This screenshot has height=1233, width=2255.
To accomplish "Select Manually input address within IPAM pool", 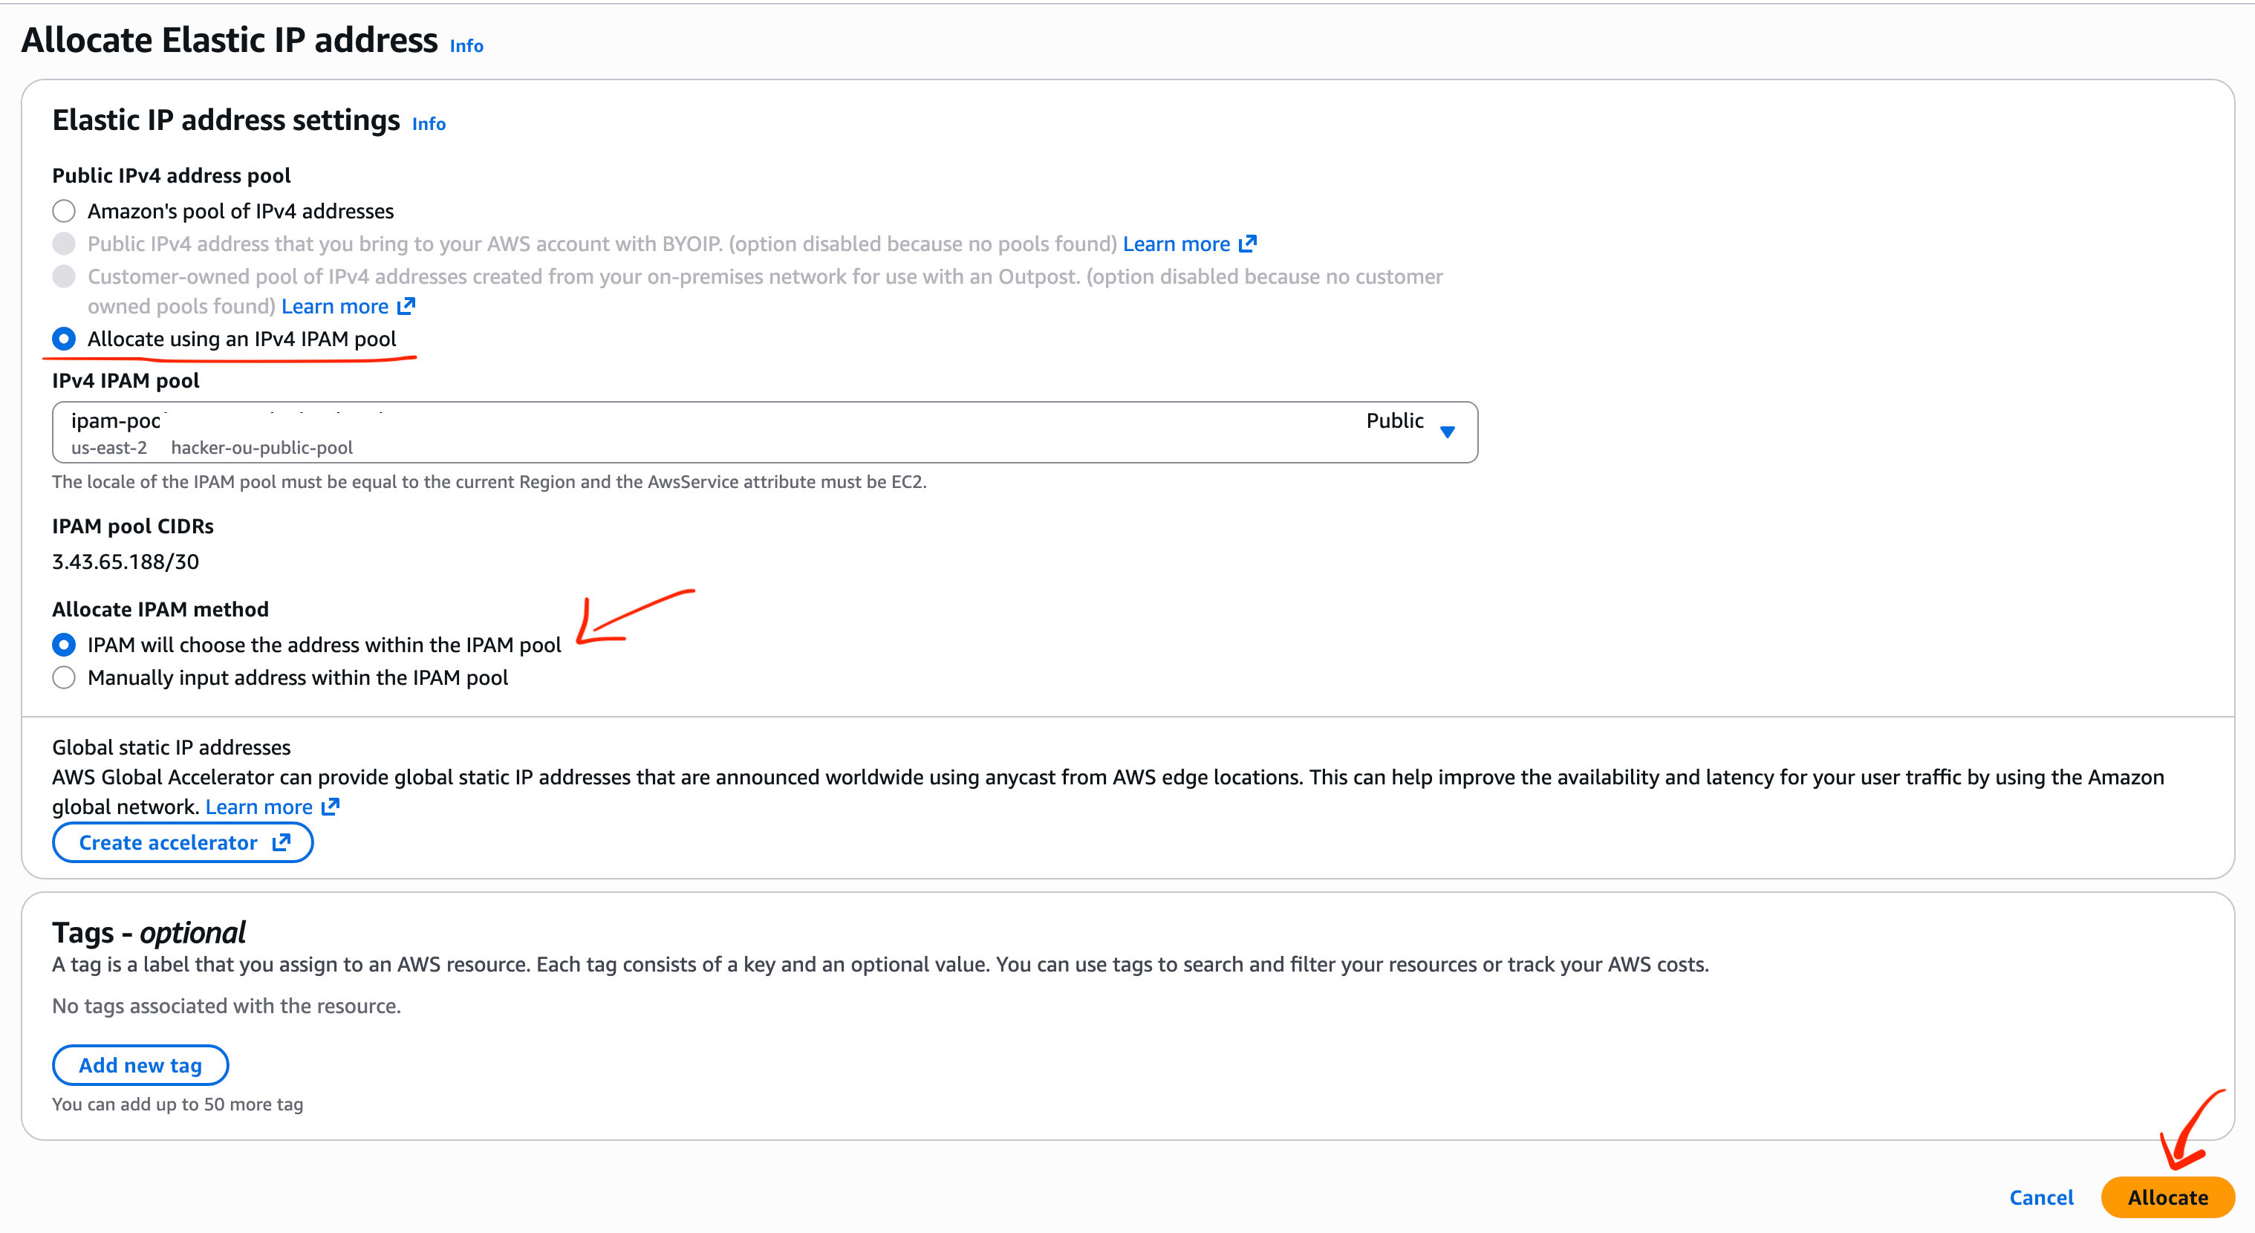I will click(64, 678).
